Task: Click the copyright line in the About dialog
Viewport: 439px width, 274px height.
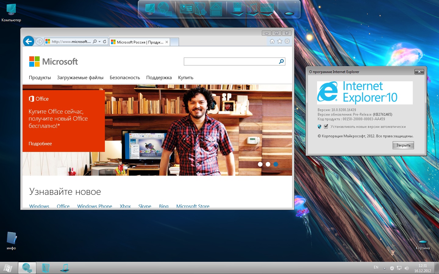Action: click(366, 136)
